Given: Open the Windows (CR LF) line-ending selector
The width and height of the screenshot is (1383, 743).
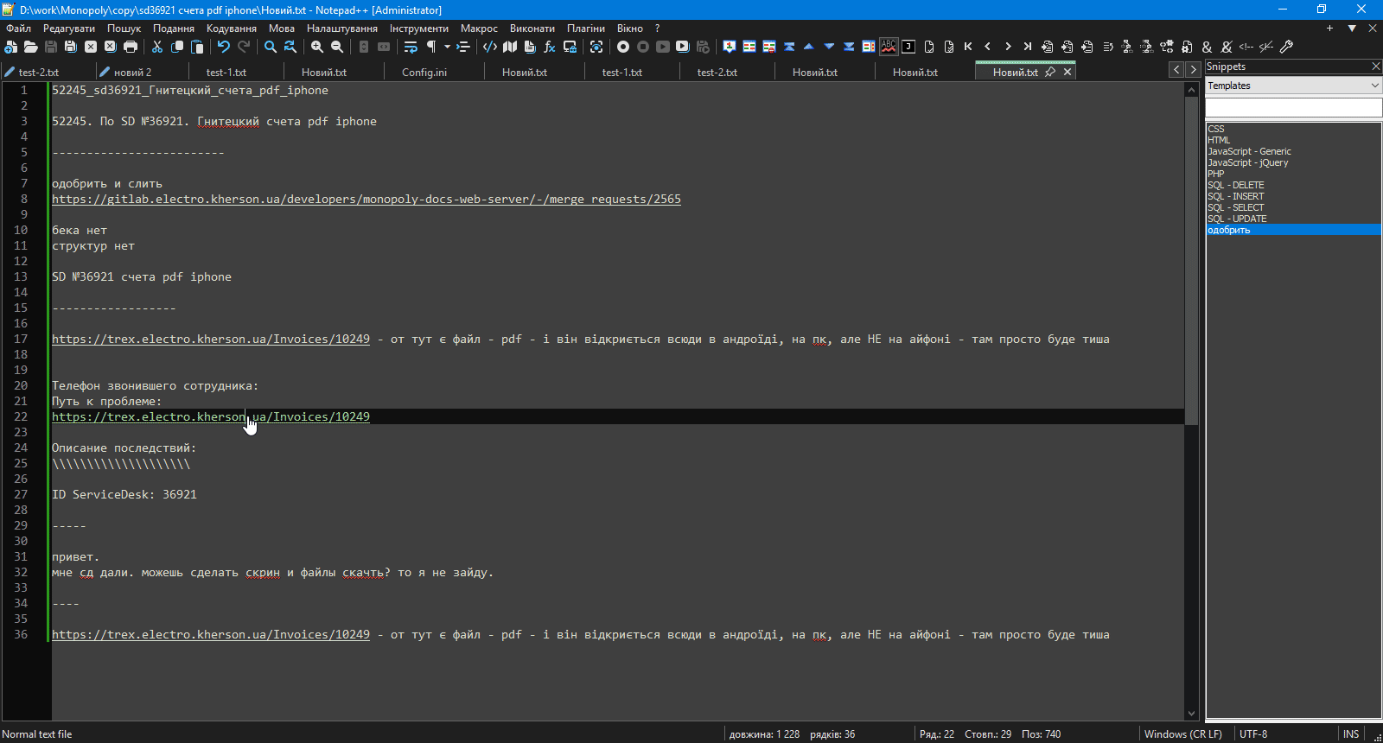Looking at the screenshot, I should coord(1183,734).
